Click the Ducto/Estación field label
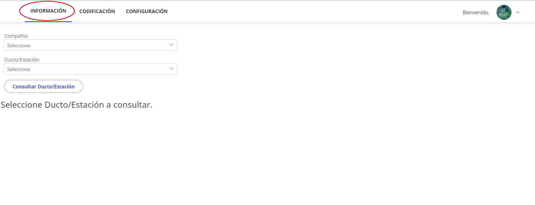Screen dimensions: 535x205 (22, 60)
